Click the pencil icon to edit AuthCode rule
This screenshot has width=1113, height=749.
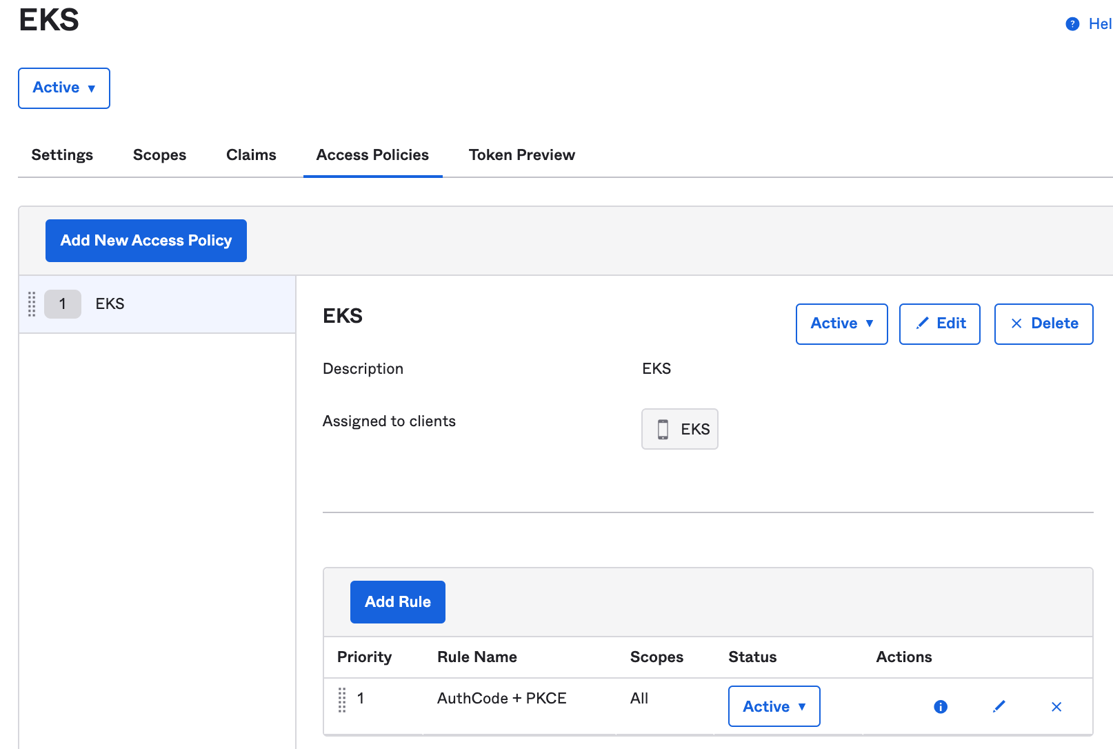point(999,706)
